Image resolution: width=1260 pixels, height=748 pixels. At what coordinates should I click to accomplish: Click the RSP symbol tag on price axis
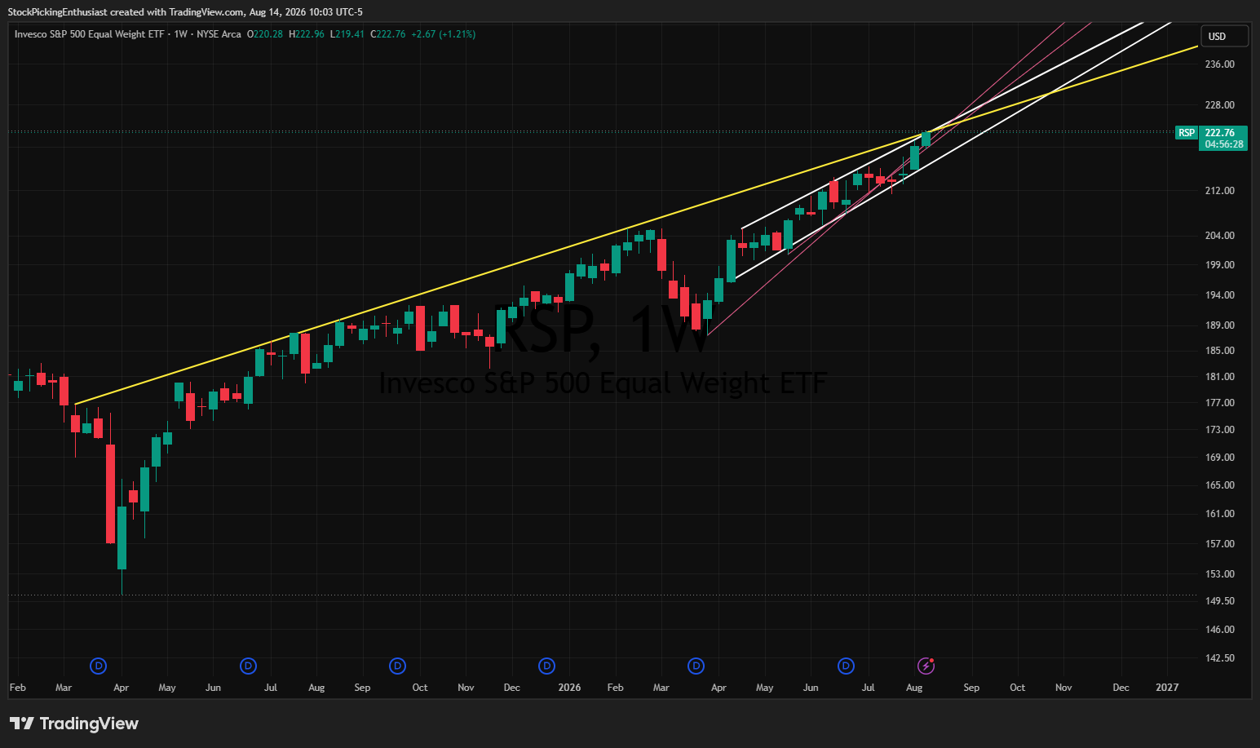1187,133
